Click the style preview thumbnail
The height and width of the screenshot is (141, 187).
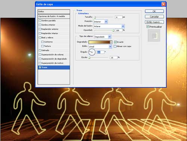coord(154,36)
